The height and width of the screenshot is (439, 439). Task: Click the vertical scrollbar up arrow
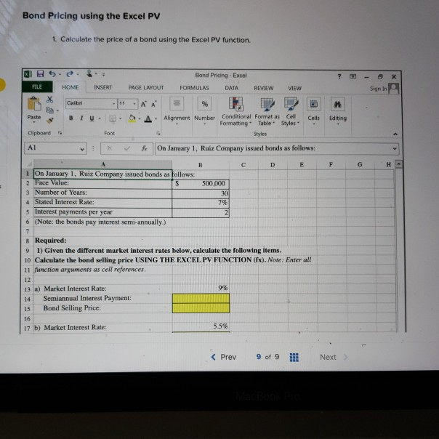[x=399, y=164]
